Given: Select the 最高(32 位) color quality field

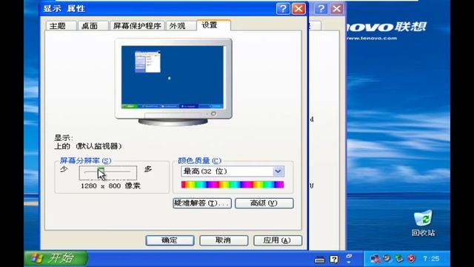Looking at the screenshot, I should (x=232, y=171).
